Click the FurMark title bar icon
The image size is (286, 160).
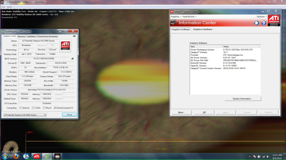[x=2, y=2]
